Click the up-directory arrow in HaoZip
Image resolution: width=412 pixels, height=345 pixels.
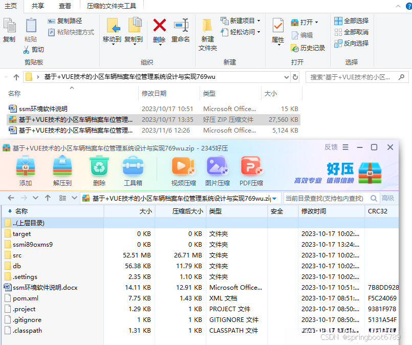48,198
